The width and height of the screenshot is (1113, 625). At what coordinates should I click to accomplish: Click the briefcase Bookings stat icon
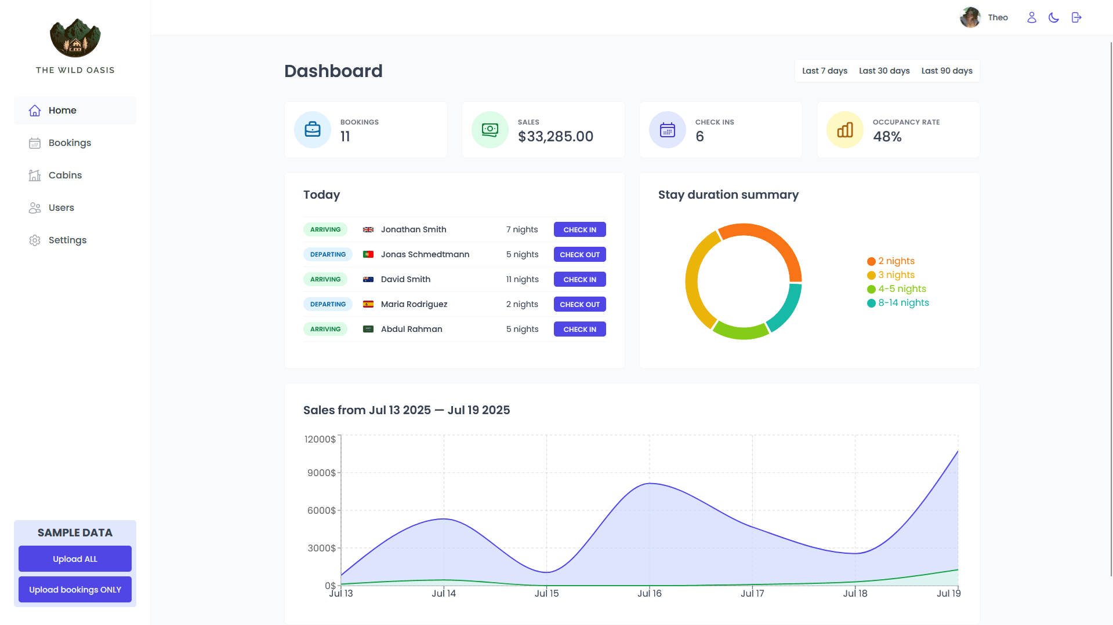312,129
